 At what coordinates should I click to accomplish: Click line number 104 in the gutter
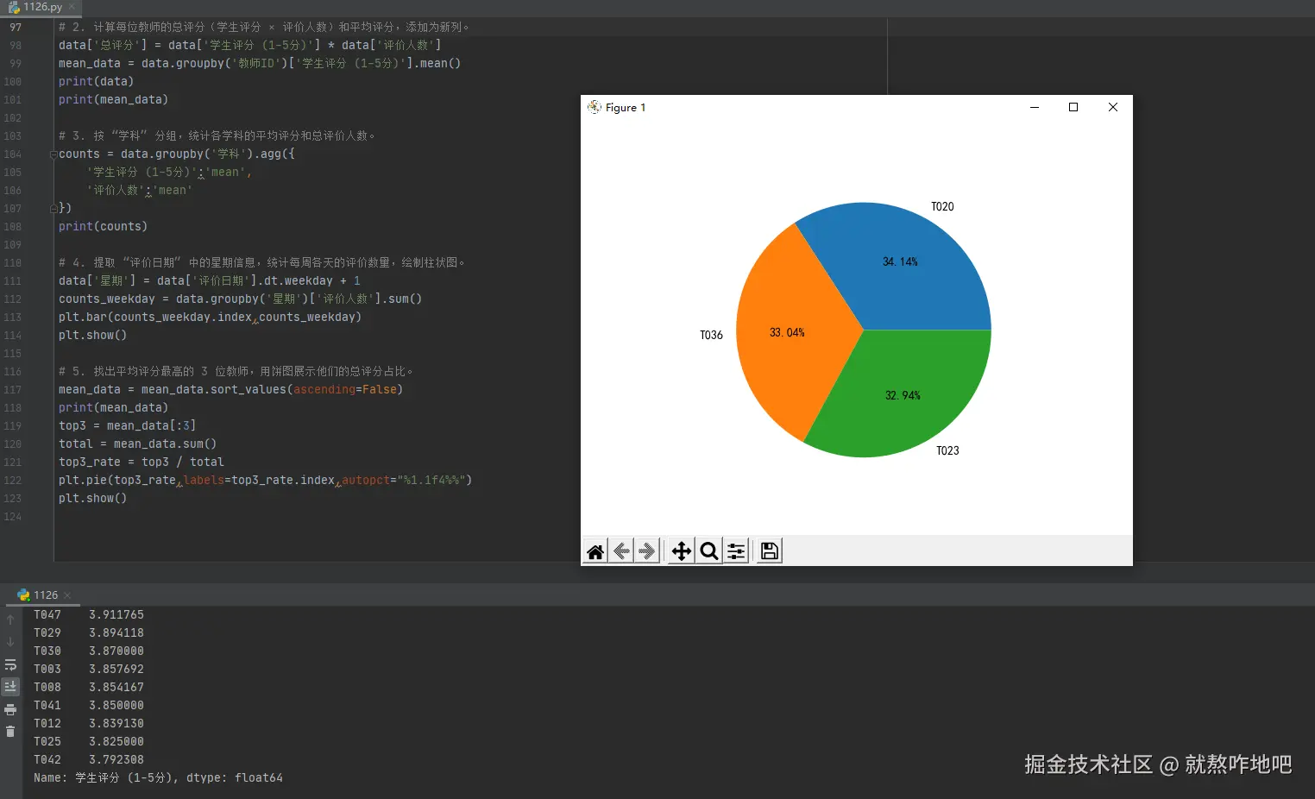coord(12,154)
